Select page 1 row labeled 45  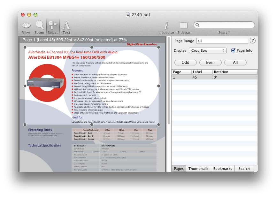point(214,77)
